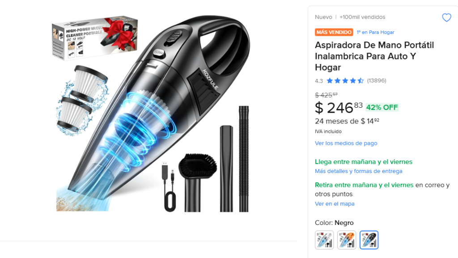Click the Aspiradora De Mano product title
The height and width of the screenshot is (258, 458).
click(x=374, y=56)
